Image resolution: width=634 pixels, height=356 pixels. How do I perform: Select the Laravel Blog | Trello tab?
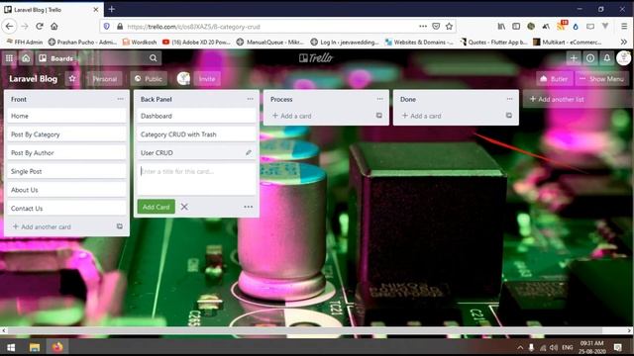pos(52,9)
